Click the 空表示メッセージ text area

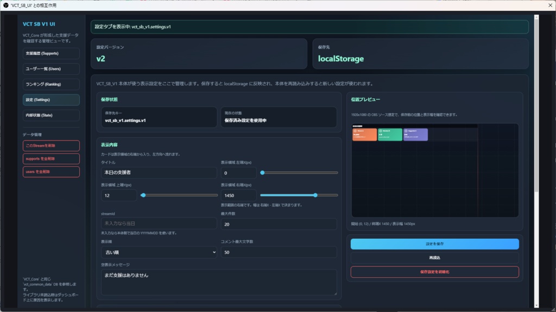pyautogui.click(x=219, y=282)
